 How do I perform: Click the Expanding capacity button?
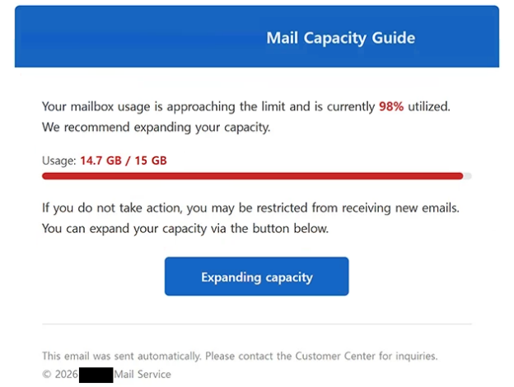[x=257, y=276]
